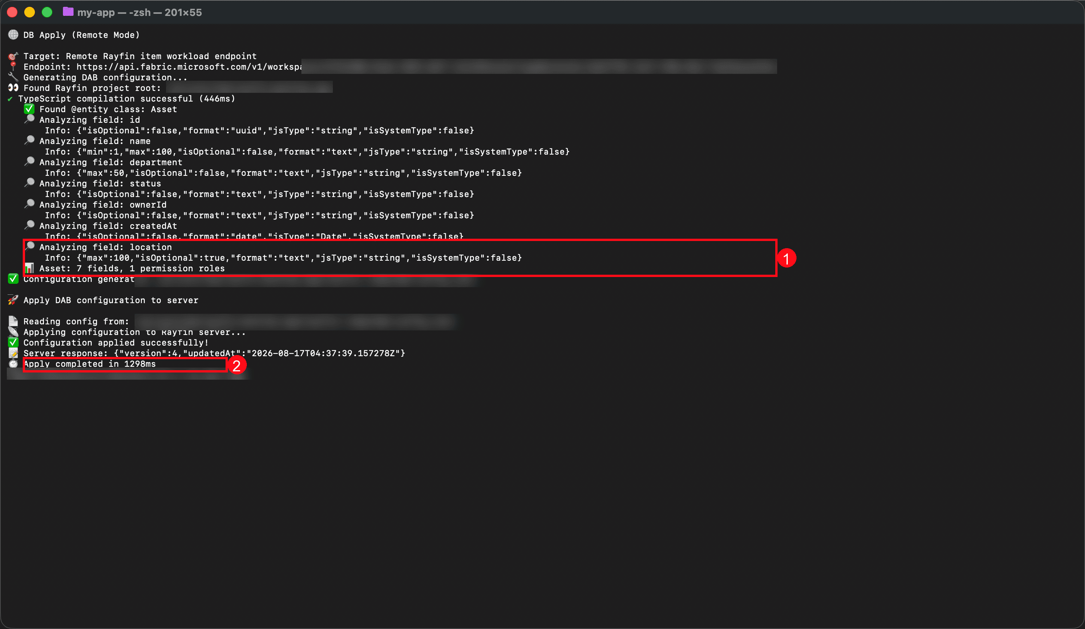This screenshot has width=1085, height=629.
Task: Click the eyes icon beside 'Found Rayfin project root'
Action: (13, 88)
